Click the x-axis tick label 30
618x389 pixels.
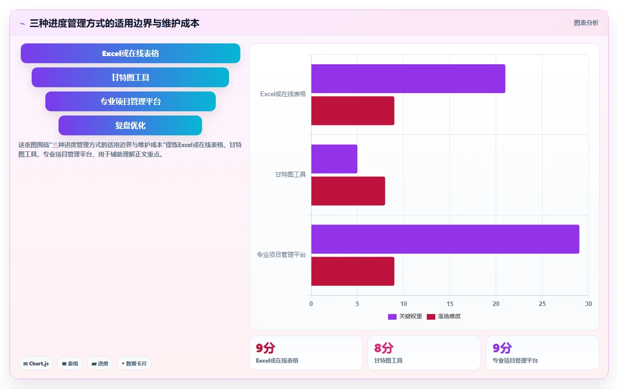pos(588,304)
